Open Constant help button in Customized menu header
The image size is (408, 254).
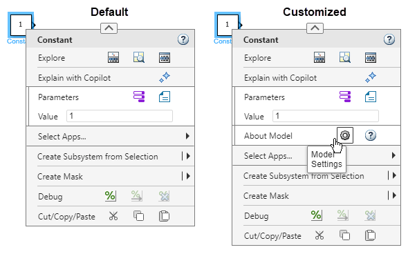point(389,39)
